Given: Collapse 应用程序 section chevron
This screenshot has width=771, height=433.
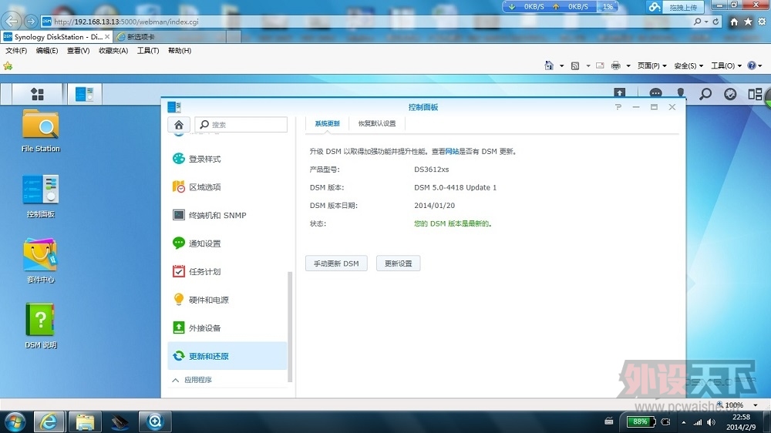Looking at the screenshot, I should [176, 380].
